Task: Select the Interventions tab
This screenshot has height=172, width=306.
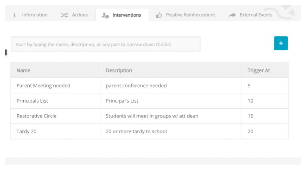Action: 126,15
